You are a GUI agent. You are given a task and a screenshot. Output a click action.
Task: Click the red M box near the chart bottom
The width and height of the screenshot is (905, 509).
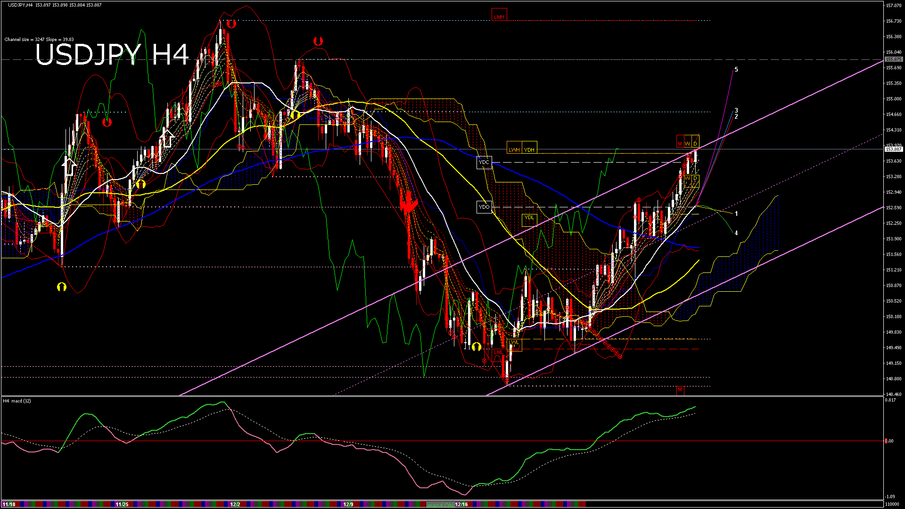click(680, 390)
